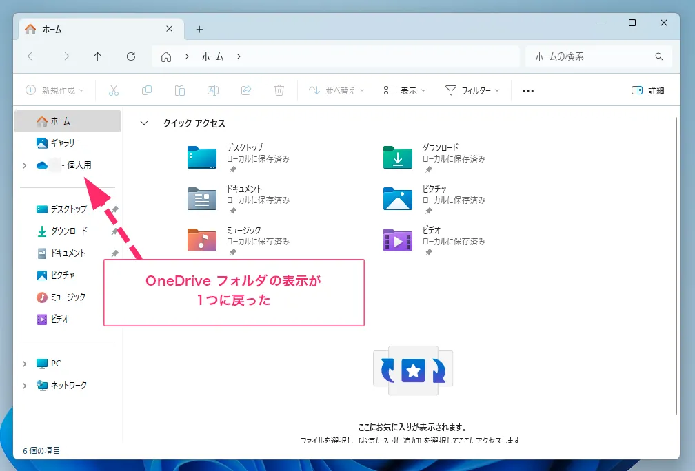The image size is (695, 471).
Task: Click the Copy icon in toolbar
Action: [147, 91]
